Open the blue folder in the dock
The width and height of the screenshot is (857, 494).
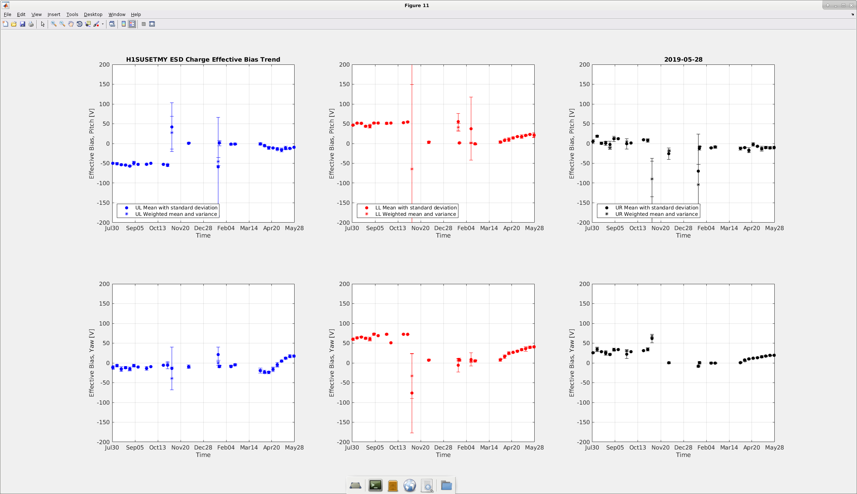[x=446, y=485]
